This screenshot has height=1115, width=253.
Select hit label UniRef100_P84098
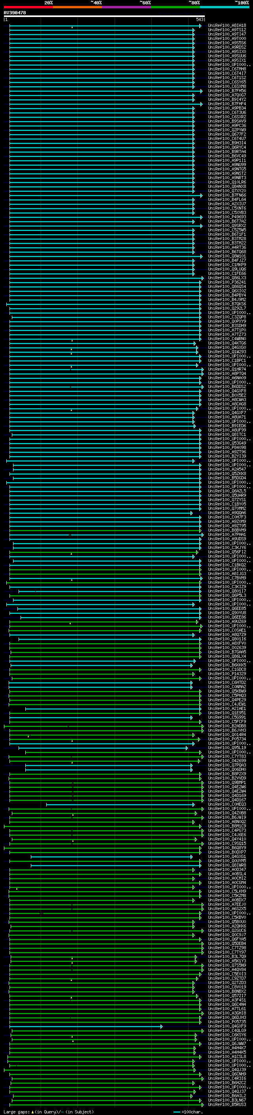[227, 448]
